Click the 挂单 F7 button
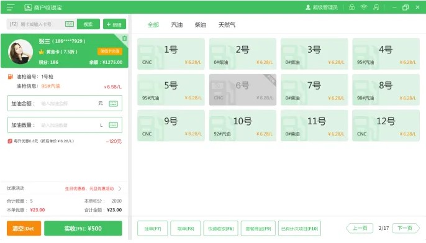Viewport: 426px width, 243px height. click(x=152, y=229)
